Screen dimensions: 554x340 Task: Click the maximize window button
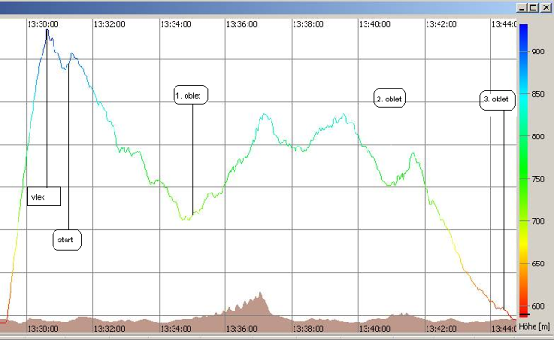(x=534, y=7)
